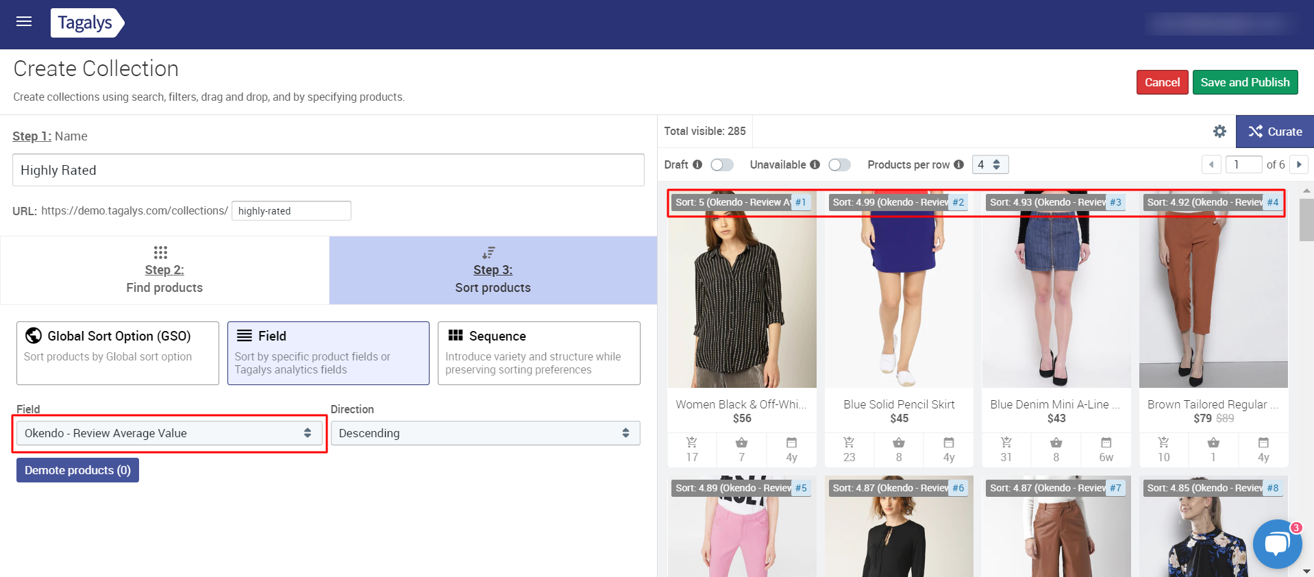Go to next products page arrow
Viewport: 1314px width, 577px height.
1299,164
